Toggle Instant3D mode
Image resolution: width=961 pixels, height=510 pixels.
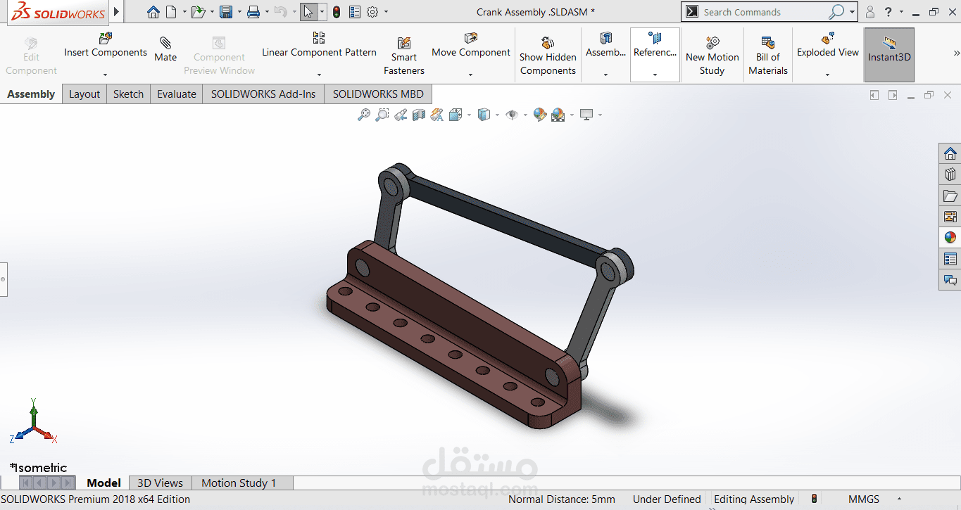point(889,55)
